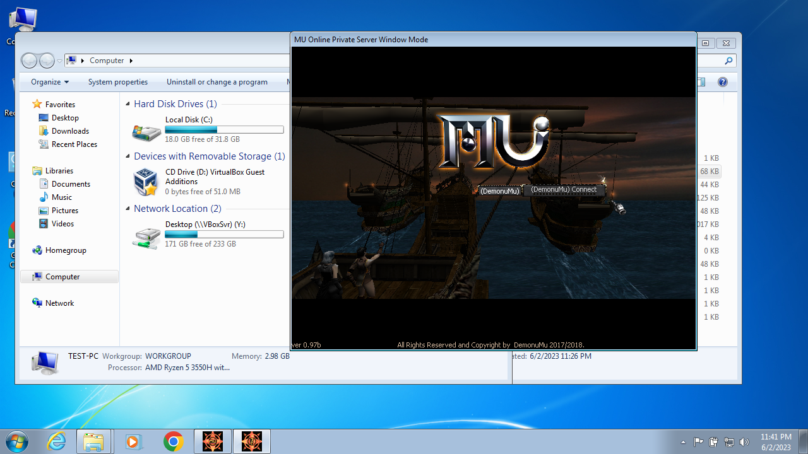This screenshot has width=808, height=454.
Task: Click the 'Memory: 2.98 GB' detail text
Action: point(260,356)
